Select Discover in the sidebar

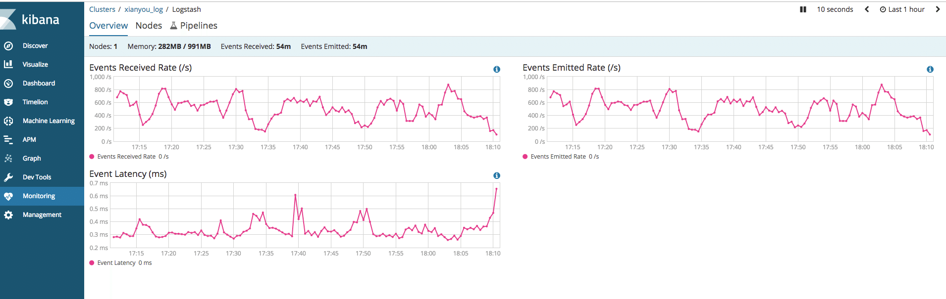pyautogui.click(x=35, y=46)
